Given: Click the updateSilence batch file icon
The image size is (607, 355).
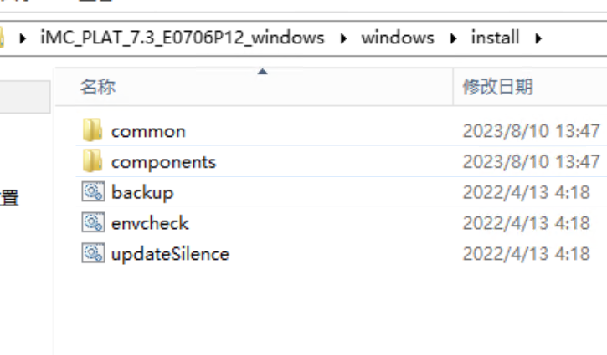Looking at the screenshot, I should click(92, 253).
